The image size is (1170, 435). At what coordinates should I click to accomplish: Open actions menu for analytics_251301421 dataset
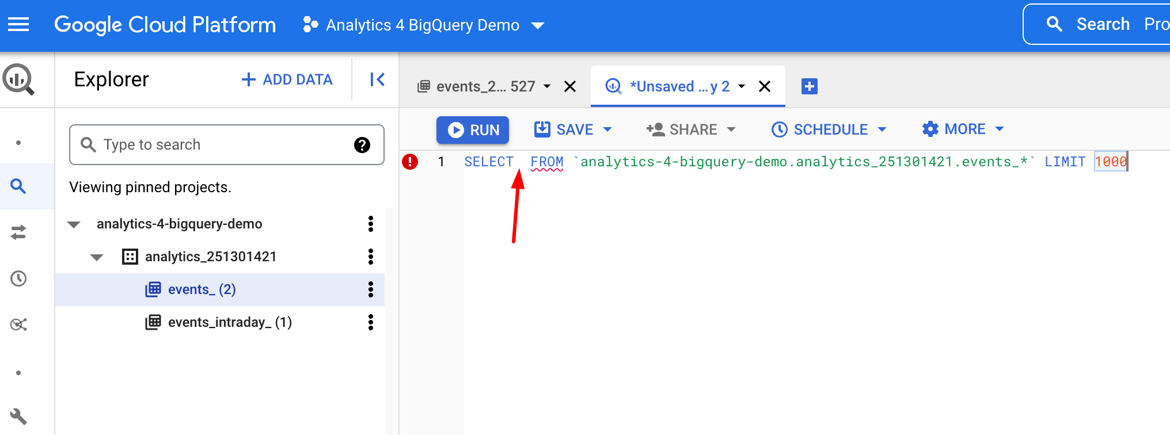coord(371,257)
